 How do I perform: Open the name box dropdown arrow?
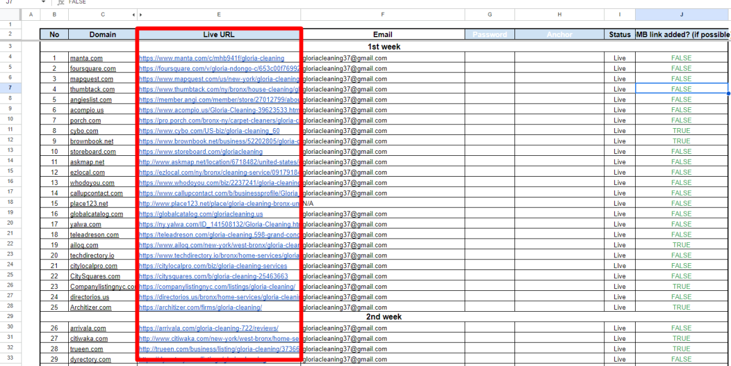click(x=44, y=3)
